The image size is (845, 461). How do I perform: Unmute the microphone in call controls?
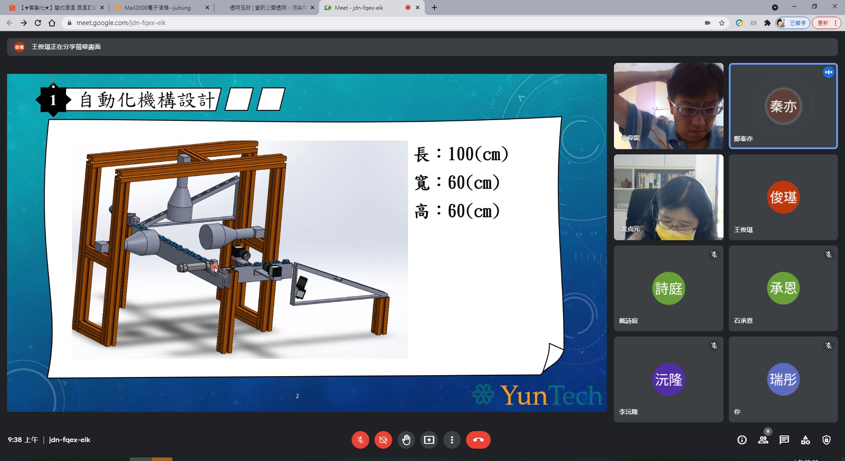coord(360,440)
